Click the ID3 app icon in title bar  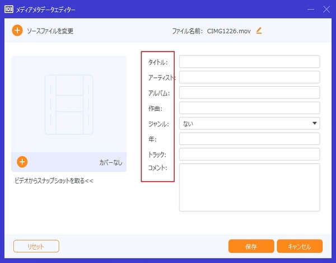[9, 9]
